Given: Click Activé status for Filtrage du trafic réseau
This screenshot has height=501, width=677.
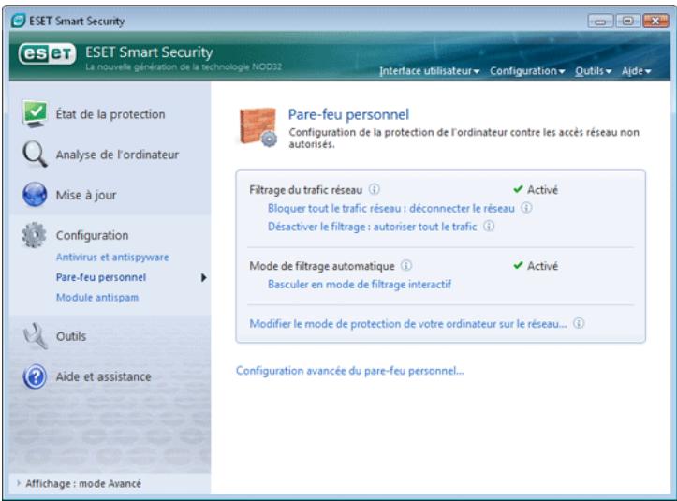Looking at the screenshot, I should [536, 189].
